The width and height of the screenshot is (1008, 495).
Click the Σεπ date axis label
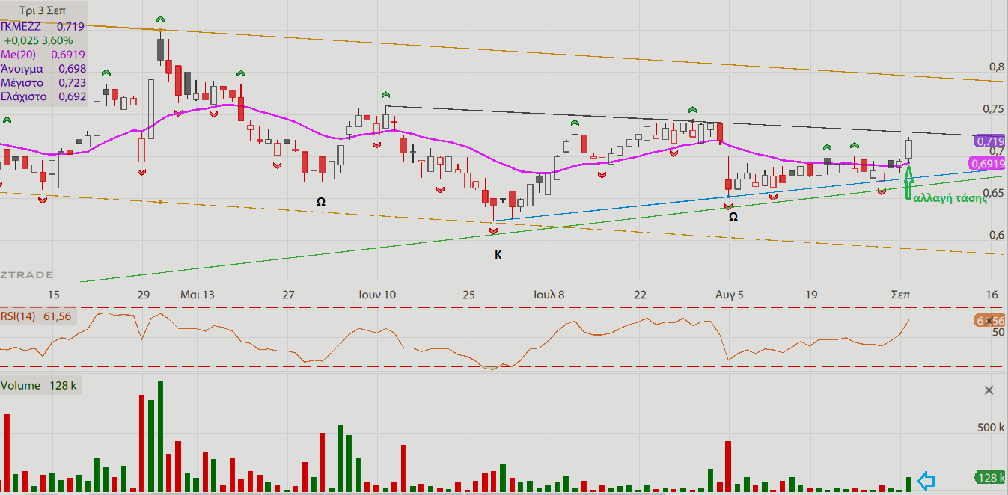900,295
